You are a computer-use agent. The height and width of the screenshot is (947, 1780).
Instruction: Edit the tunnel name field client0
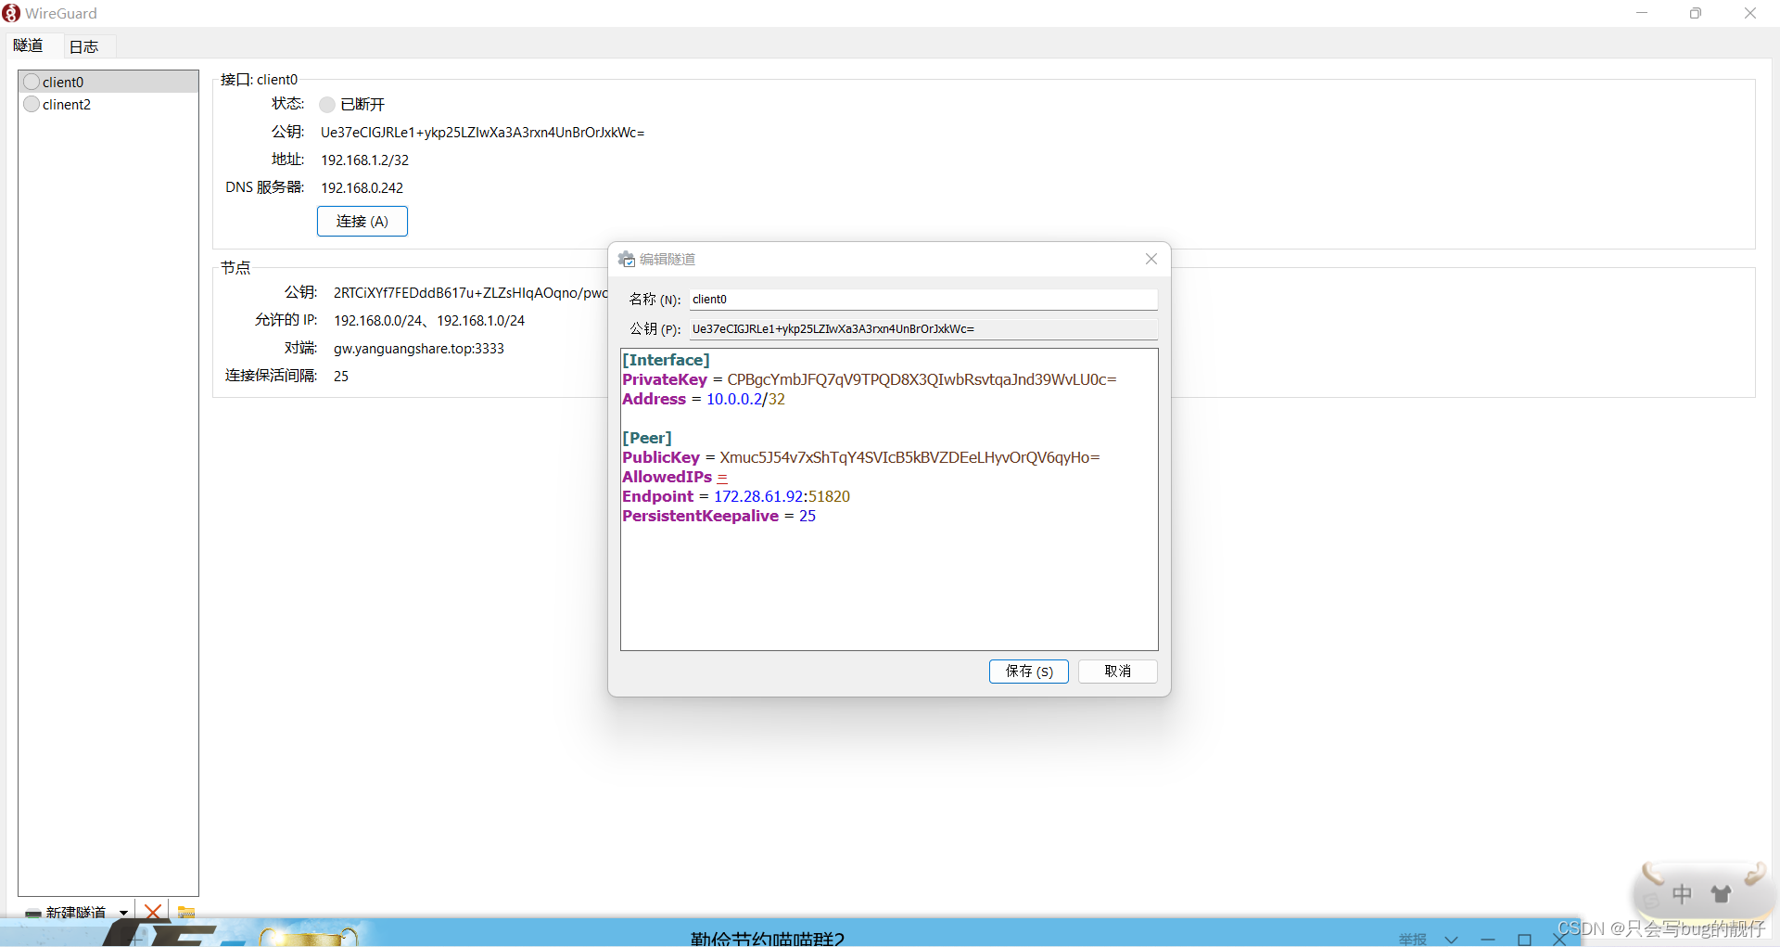(x=923, y=300)
